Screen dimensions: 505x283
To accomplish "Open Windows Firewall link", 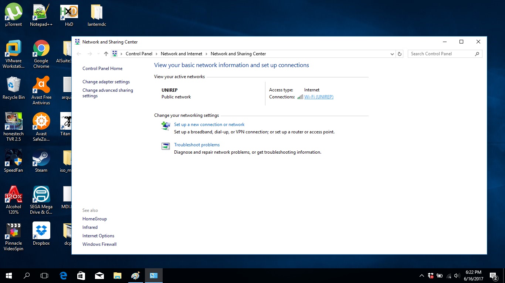I will tap(99, 244).
